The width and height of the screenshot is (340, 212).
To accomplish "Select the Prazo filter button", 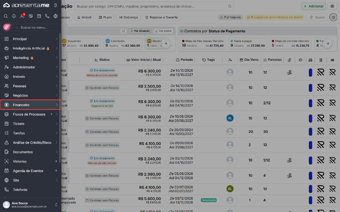I will pos(105,17).
